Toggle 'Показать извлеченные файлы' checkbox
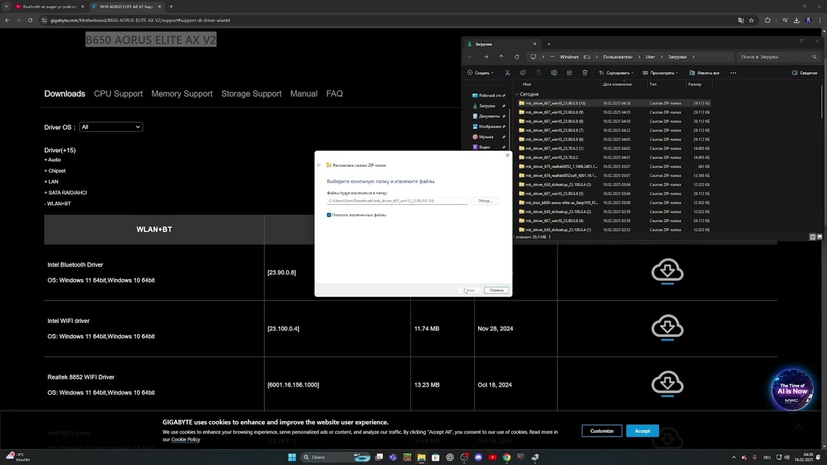The image size is (827, 465). (x=329, y=215)
